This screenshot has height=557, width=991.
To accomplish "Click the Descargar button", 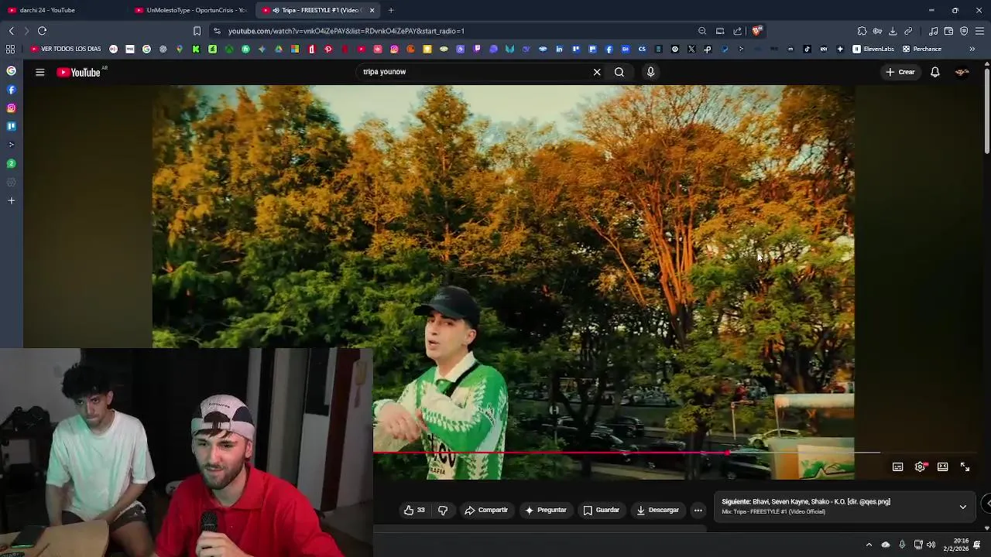I will [x=658, y=510].
